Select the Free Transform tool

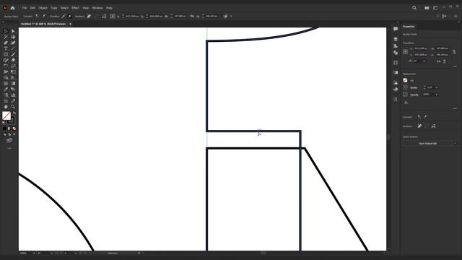tap(13, 72)
